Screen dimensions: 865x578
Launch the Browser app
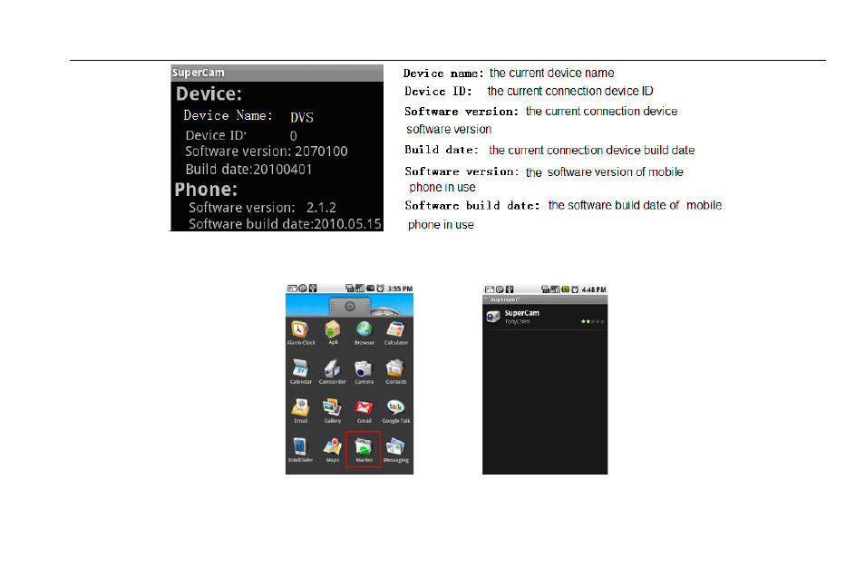pos(364,333)
